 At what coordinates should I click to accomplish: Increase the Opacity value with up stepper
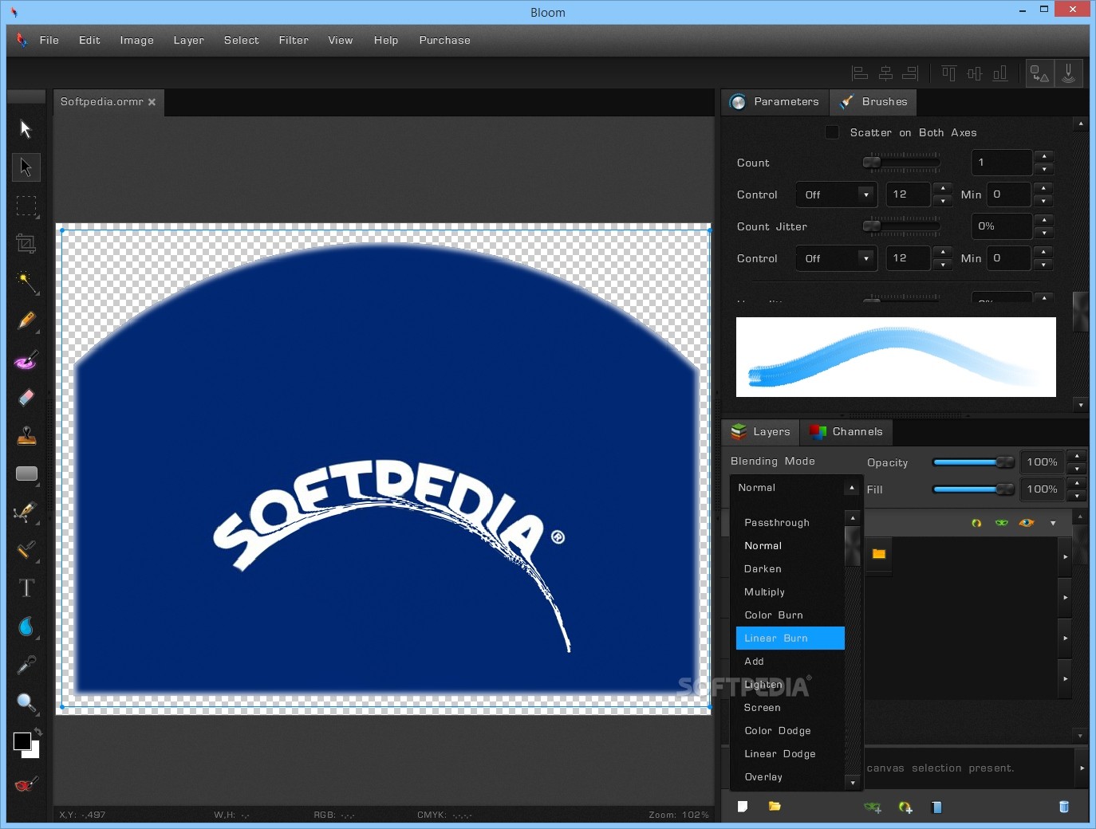[x=1077, y=456]
